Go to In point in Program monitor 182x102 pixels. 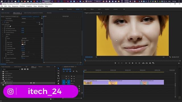(126, 63)
